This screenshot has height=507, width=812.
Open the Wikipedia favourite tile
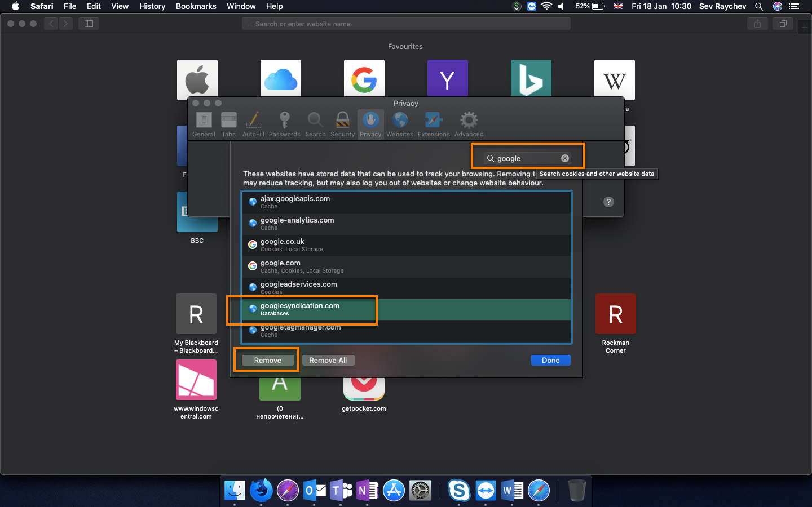[x=615, y=80]
